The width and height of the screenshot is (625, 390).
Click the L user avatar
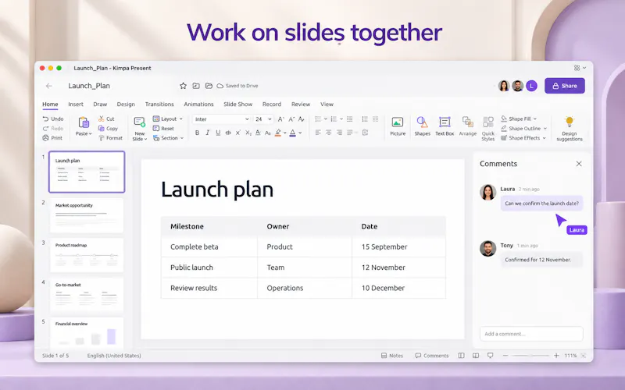click(x=531, y=86)
